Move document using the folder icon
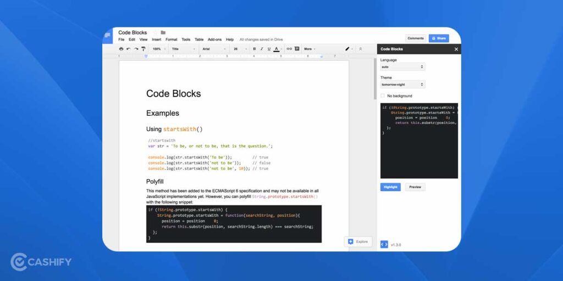The width and height of the screenshot is (563, 281). 163,32
